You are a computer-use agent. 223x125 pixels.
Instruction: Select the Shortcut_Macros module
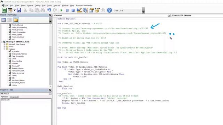point(17,68)
